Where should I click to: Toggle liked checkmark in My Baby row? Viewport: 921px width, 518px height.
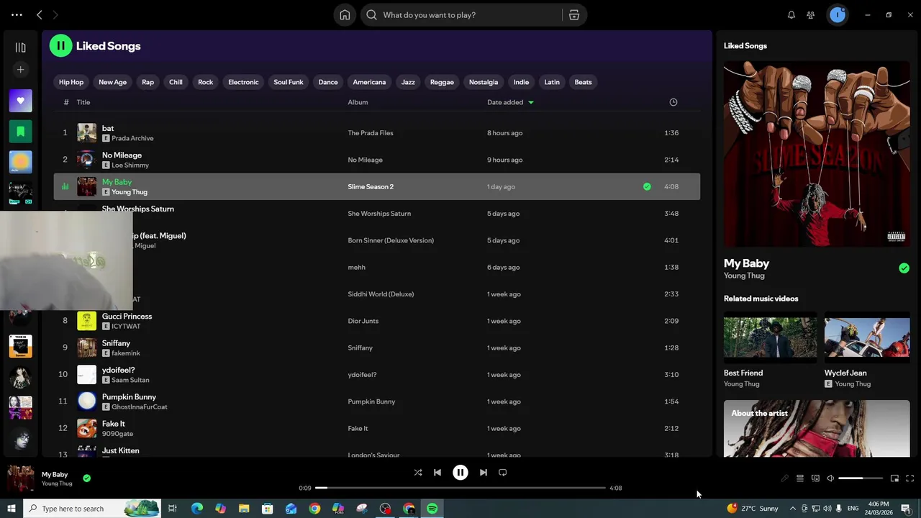[x=647, y=187]
